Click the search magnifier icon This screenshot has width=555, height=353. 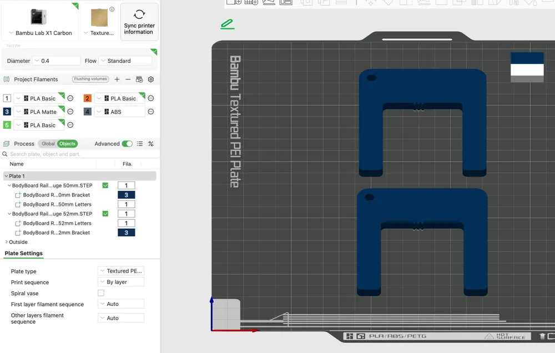pos(5,154)
